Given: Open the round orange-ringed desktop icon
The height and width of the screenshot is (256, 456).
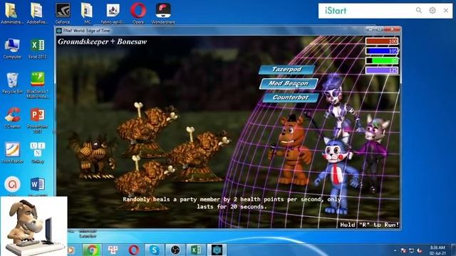Looking at the screenshot, I should [x=13, y=185].
